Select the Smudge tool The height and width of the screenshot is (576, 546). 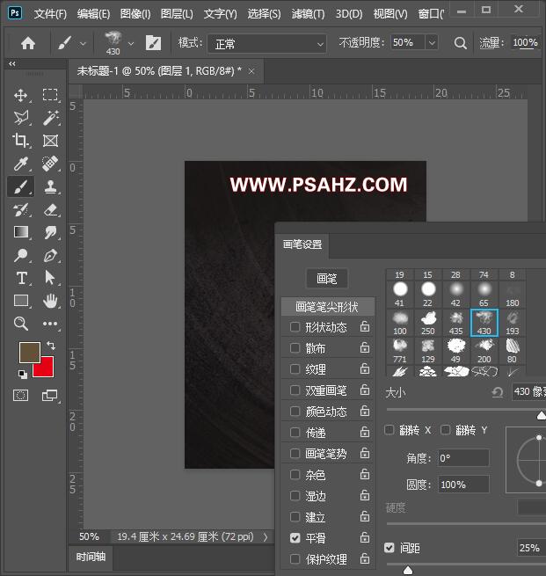(x=50, y=232)
